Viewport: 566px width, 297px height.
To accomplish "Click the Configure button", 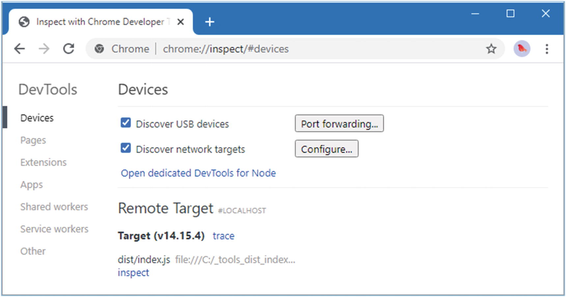I will [326, 149].
